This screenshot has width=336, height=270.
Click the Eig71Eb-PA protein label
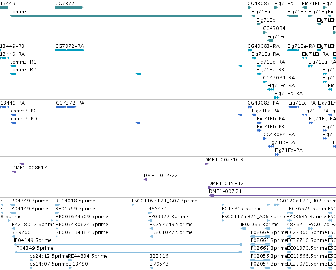click(x=271, y=119)
